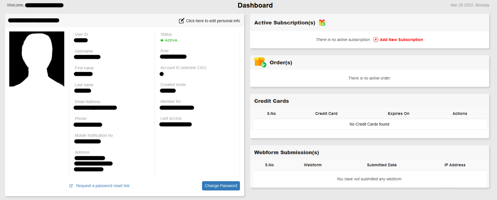The width and height of the screenshot is (497, 200).
Task: Click the edit personal info pencil icon
Action: pyautogui.click(x=182, y=21)
